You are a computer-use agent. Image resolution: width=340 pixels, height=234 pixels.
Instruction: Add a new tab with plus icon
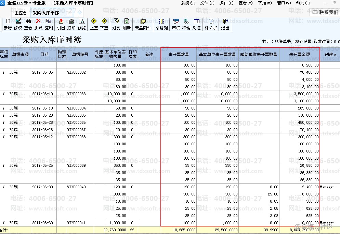point(80,13)
